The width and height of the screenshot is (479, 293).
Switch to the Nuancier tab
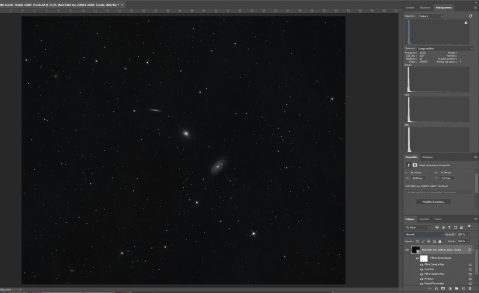click(425, 8)
